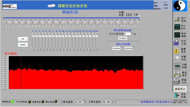Click the 下探头温度 value 26.38

coord(106,102)
